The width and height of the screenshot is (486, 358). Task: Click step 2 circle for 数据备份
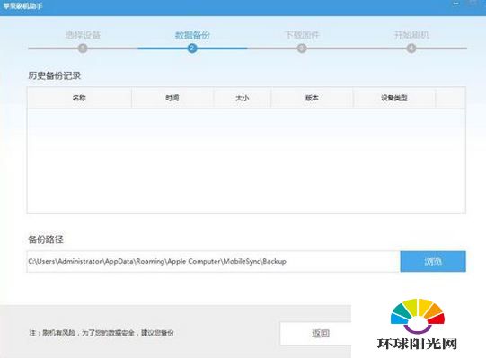coord(192,48)
